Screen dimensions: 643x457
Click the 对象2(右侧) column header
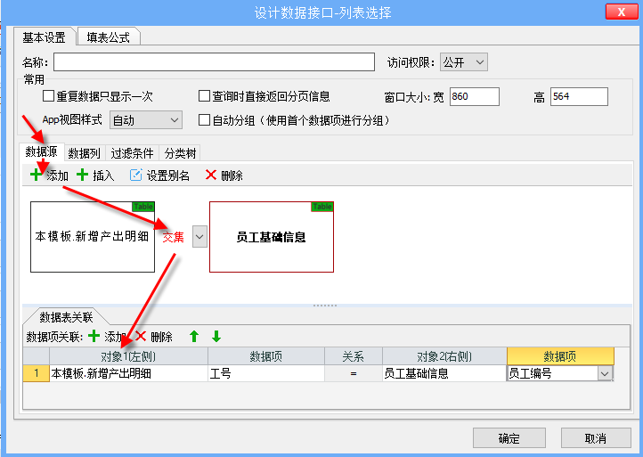444,356
